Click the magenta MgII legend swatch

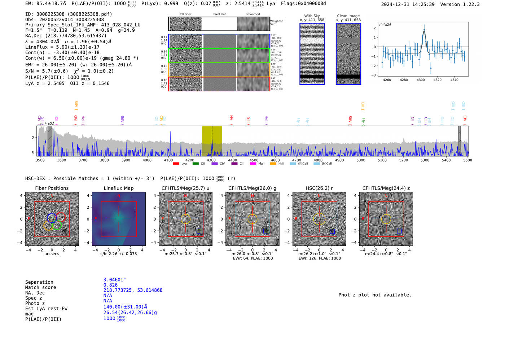253,164
